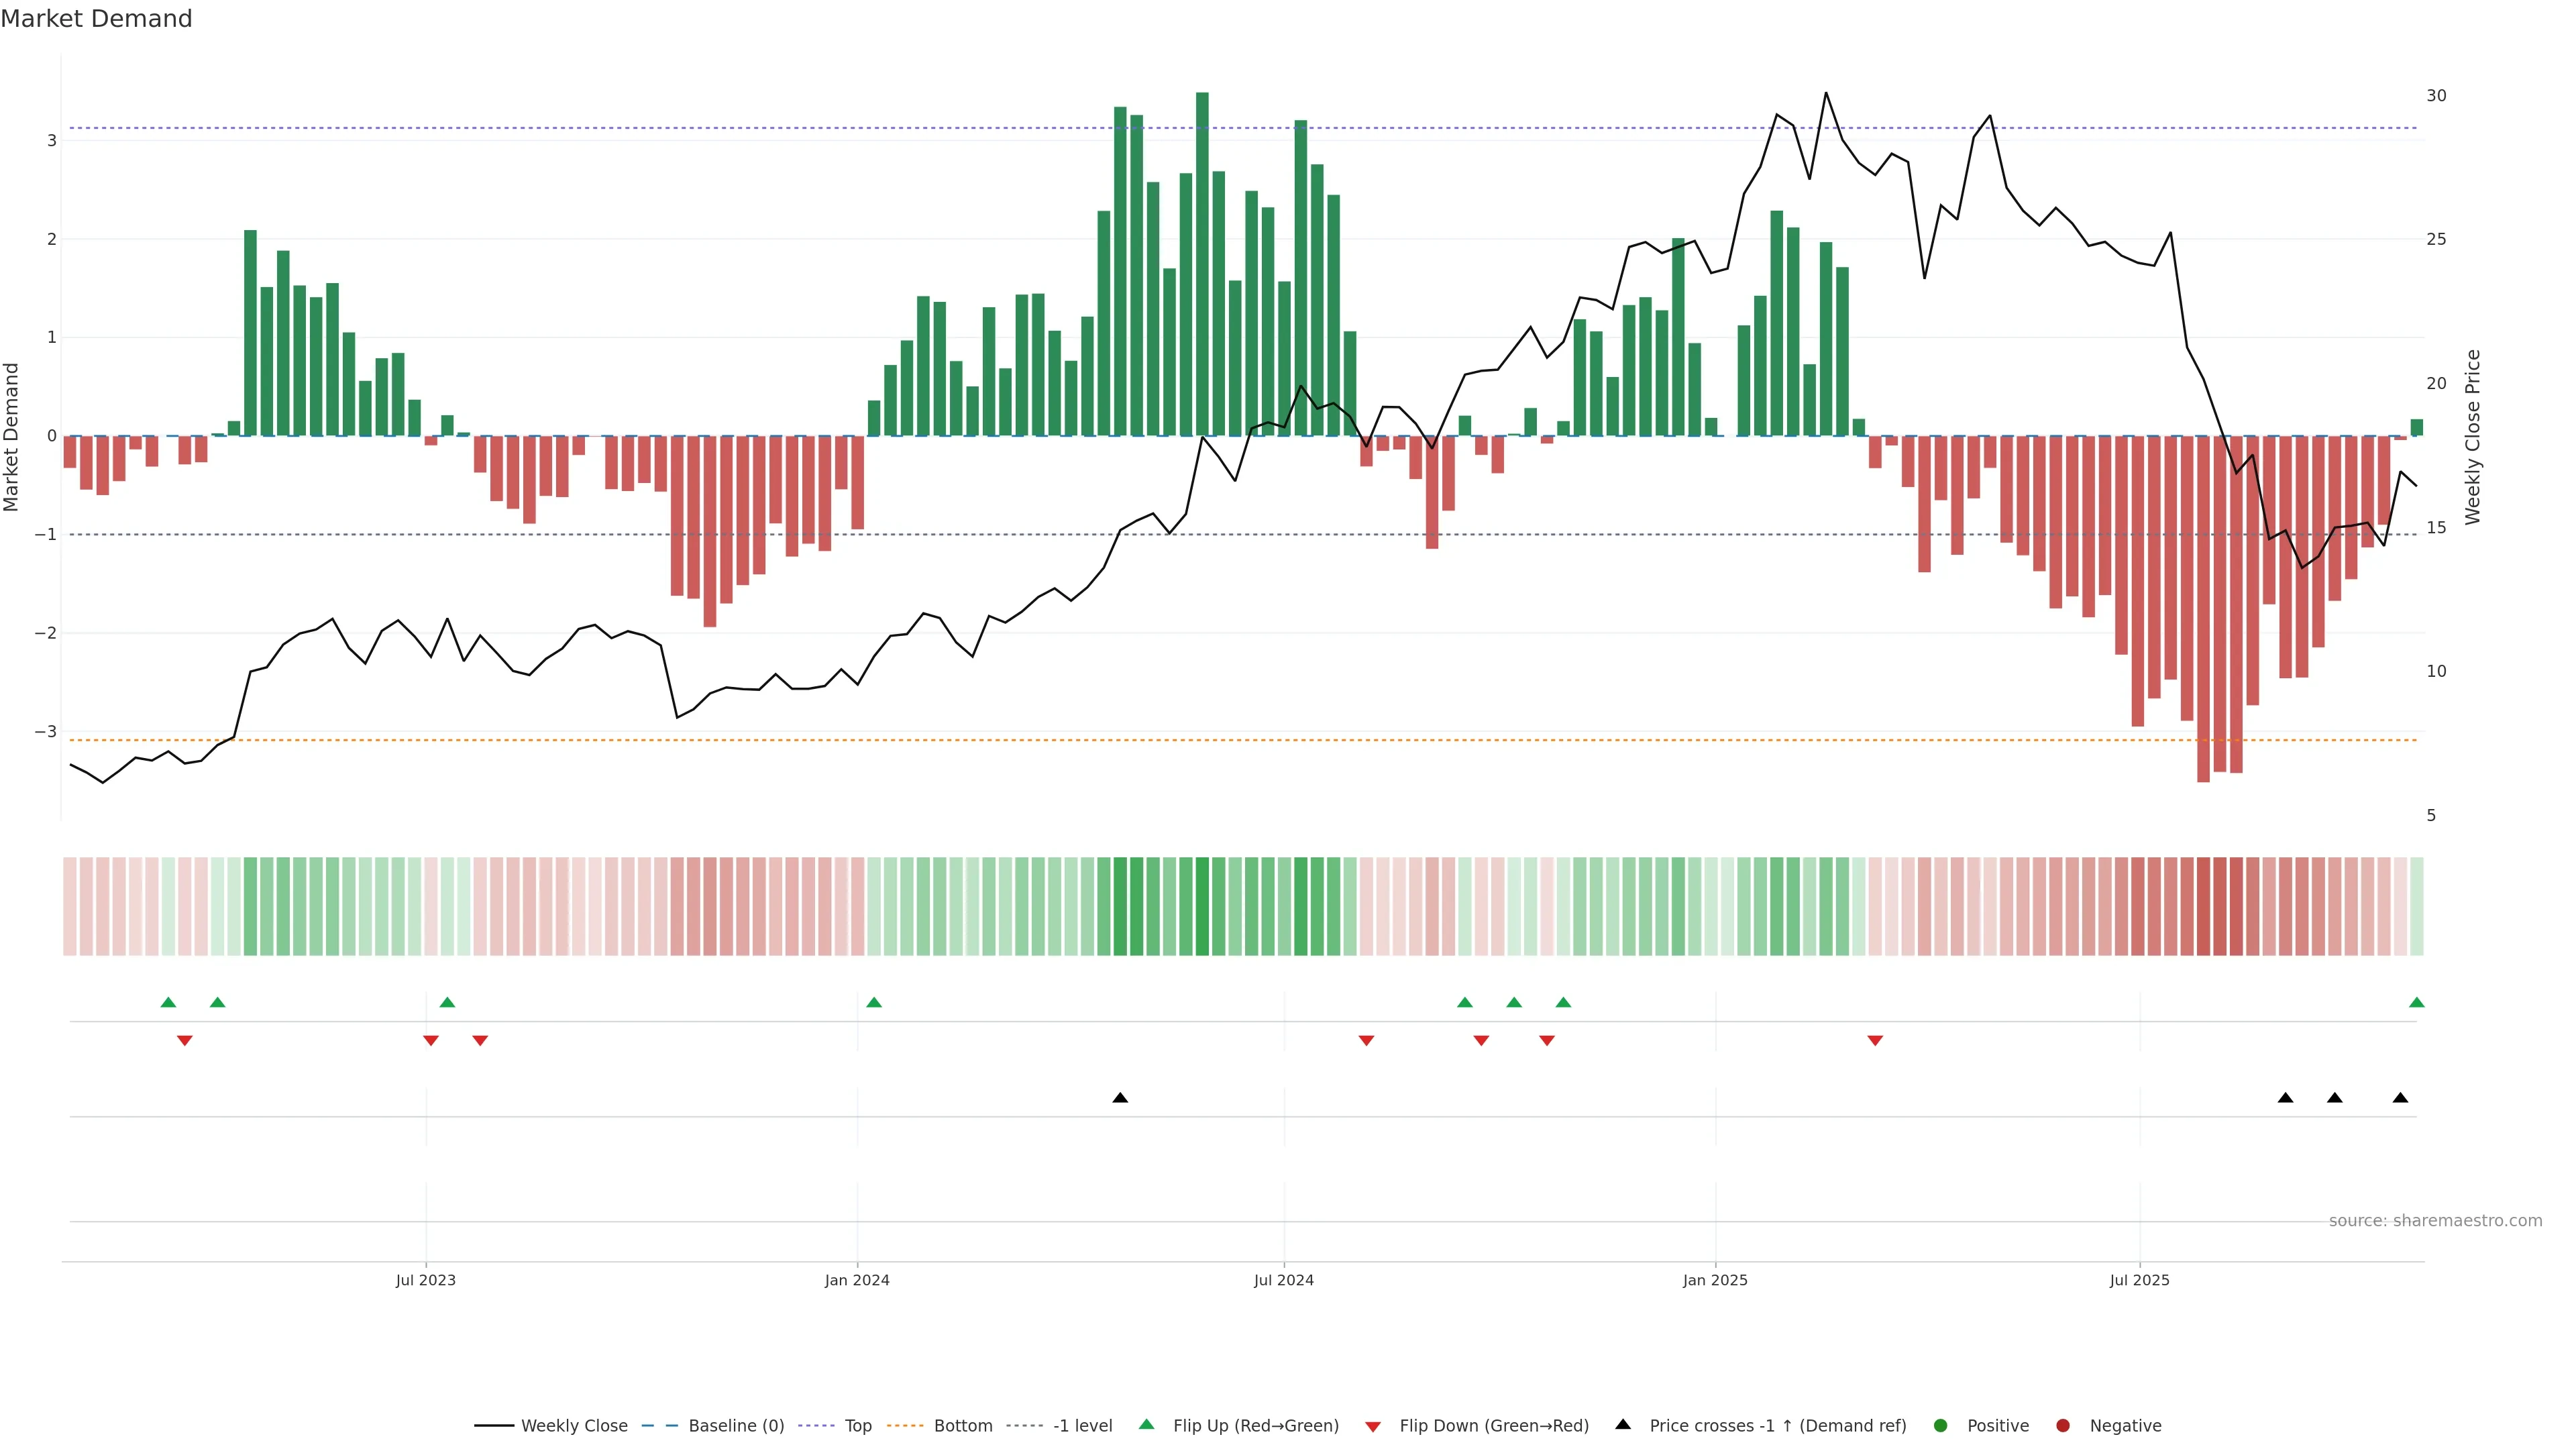Click the Jan 2025 x-axis label
The height and width of the screenshot is (1449, 2576).
click(1715, 1280)
